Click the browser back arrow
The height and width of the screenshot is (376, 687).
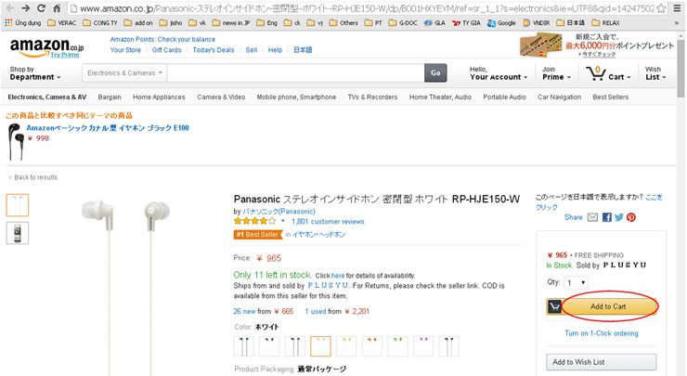8,7
